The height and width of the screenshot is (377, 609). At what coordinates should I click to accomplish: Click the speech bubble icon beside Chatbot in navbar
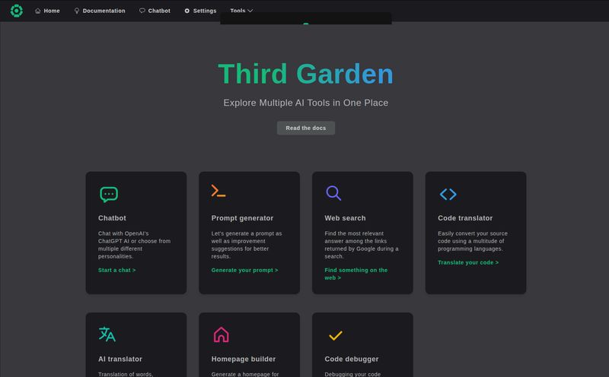click(x=142, y=11)
